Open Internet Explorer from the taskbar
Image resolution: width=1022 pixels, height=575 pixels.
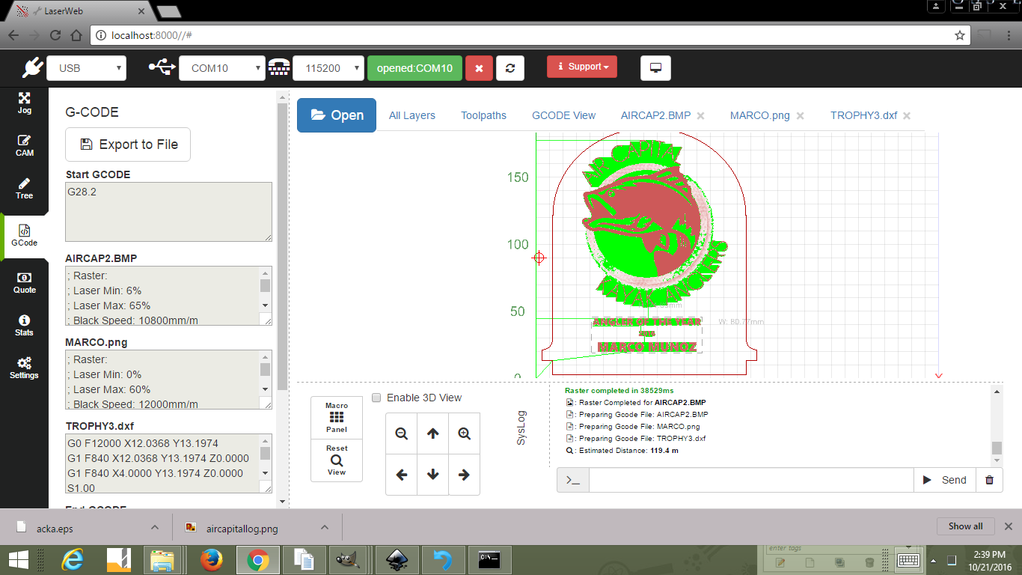[x=73, y=560]
